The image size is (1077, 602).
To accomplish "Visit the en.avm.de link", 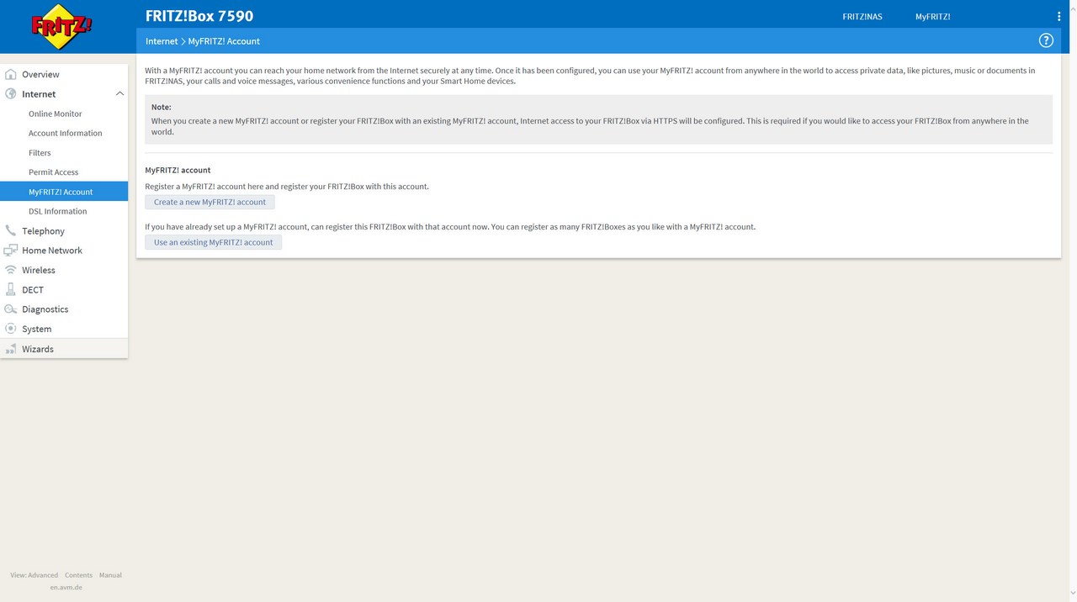I will pyautogui.click(x=66, y=587).
